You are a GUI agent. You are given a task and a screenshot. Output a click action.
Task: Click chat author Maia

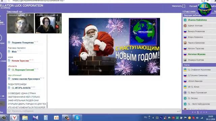[14, 52]
